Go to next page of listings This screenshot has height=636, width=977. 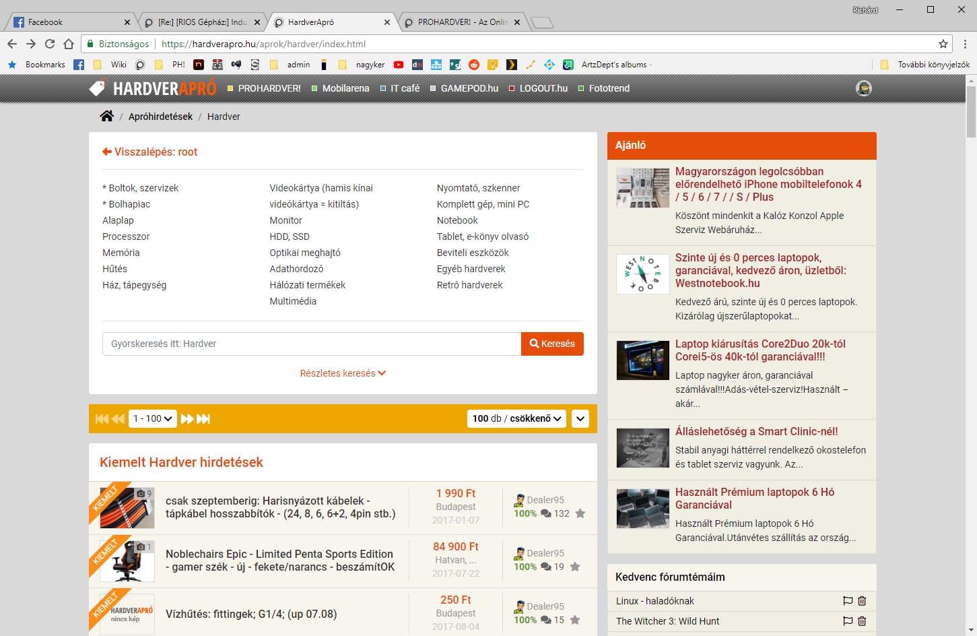187,418
